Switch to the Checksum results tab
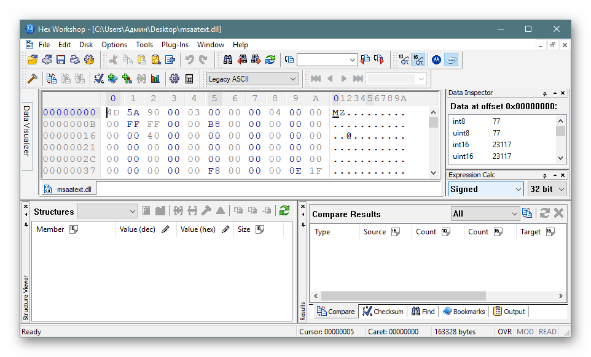591x357 pixels. tap(383, 312)
